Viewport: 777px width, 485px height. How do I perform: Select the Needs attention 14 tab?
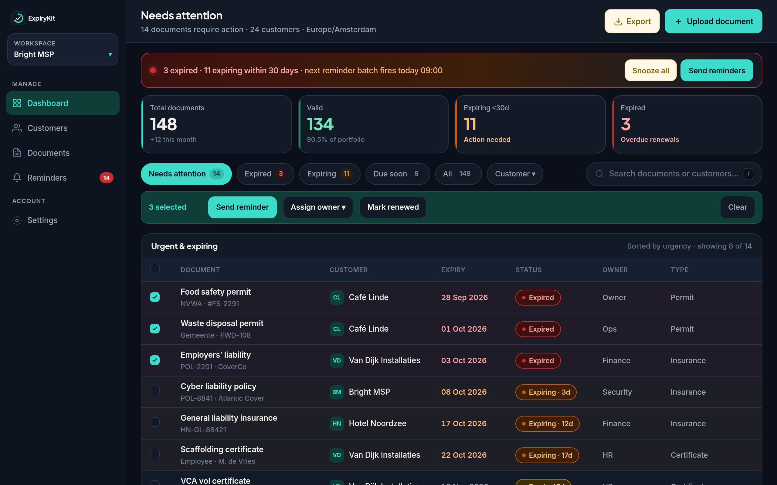(x=186, y=174)
